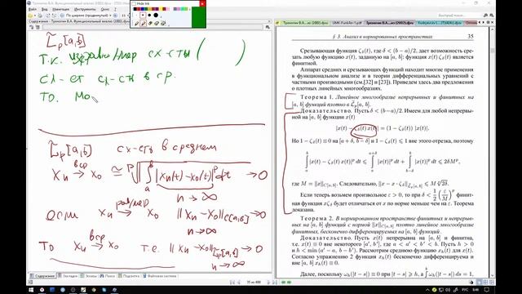Switch to the blue Kudryavcev djvu tab
The height and width of the screenshot is (294, 522).
point(440,23)
